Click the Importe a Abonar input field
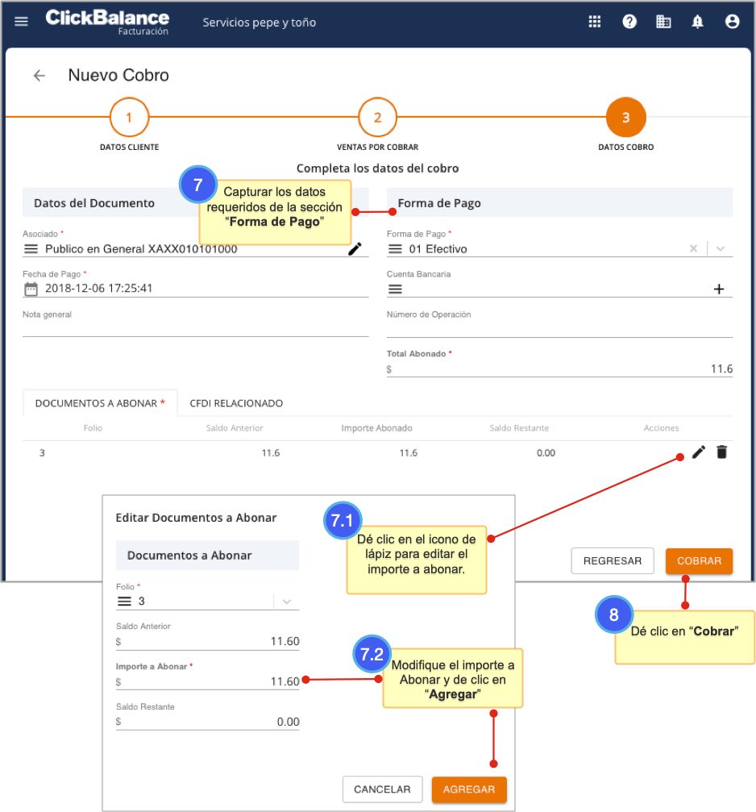This screenshot has height=812, width=756. tap(210, 681)
